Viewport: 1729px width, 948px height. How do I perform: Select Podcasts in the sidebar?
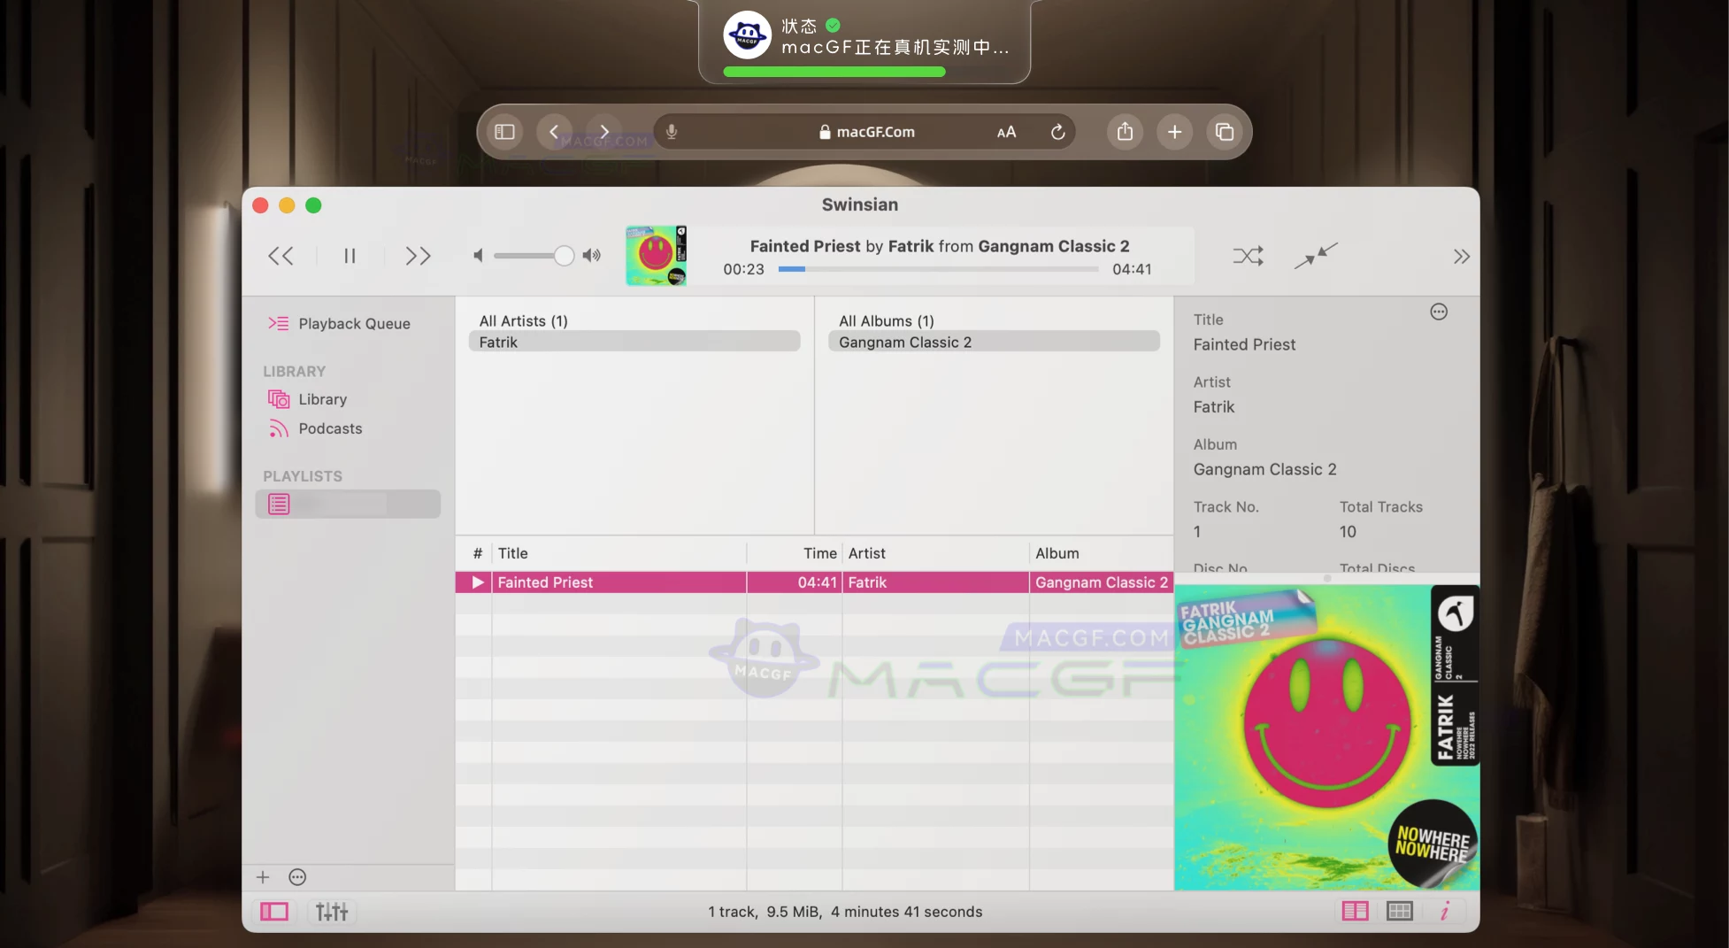coord(330,428)
